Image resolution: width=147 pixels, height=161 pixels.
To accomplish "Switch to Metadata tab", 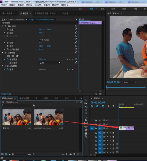I will click(66, 14).
